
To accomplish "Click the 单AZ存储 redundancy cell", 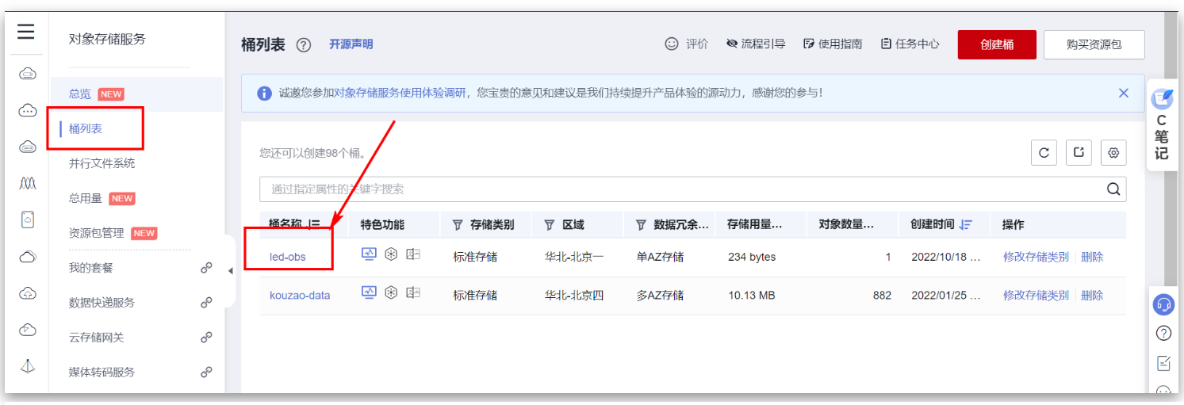I will pos(660,257).
